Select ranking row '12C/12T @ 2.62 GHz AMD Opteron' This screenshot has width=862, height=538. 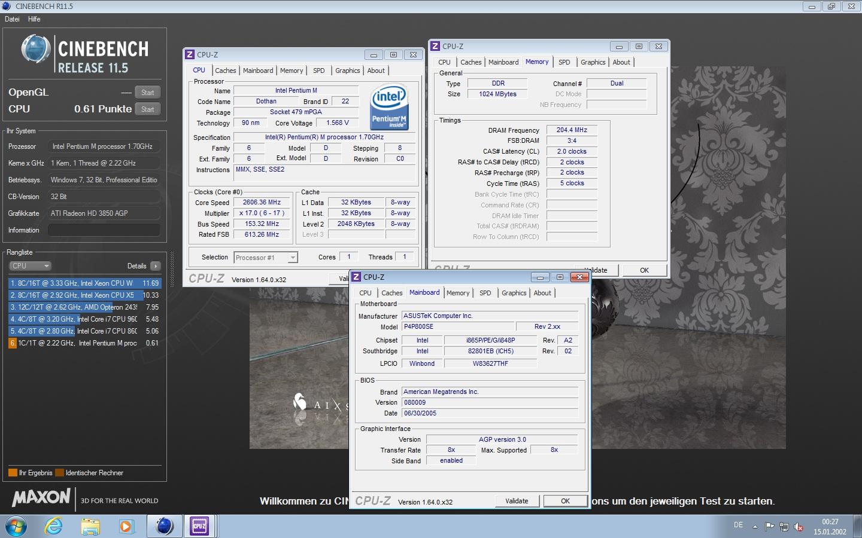click(84, 307)
